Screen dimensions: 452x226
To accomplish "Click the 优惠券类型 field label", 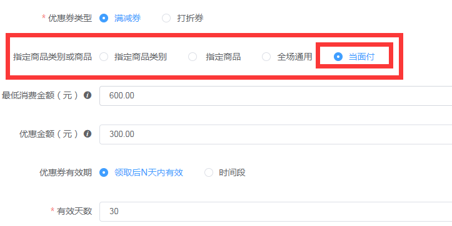I will coord(70,18).
